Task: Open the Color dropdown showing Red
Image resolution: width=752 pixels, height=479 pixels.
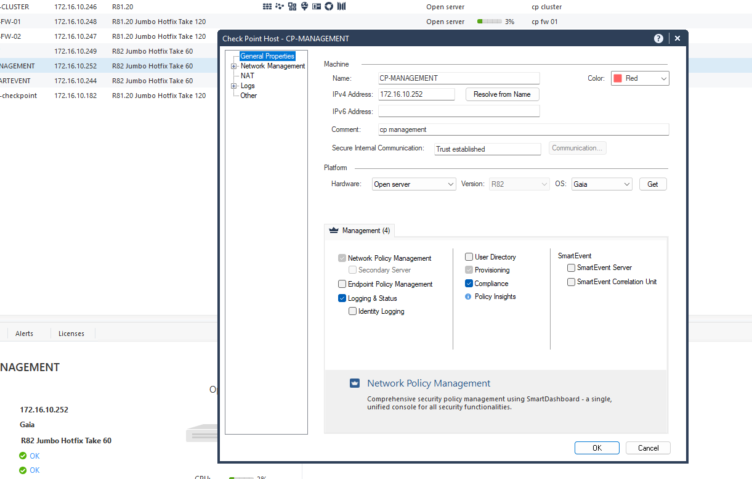Action: click(640, 78)
